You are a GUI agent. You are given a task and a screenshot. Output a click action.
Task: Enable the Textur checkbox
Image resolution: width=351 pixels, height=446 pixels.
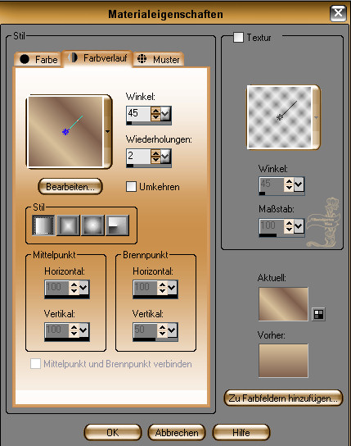tap(238, 37)
